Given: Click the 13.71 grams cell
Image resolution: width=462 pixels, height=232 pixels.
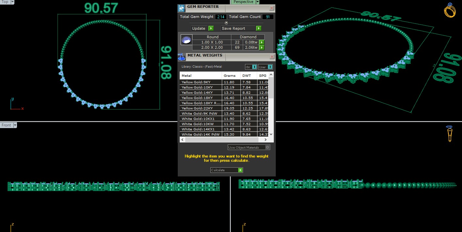Looking at the screenshot, I should click(x=231, y=92).
